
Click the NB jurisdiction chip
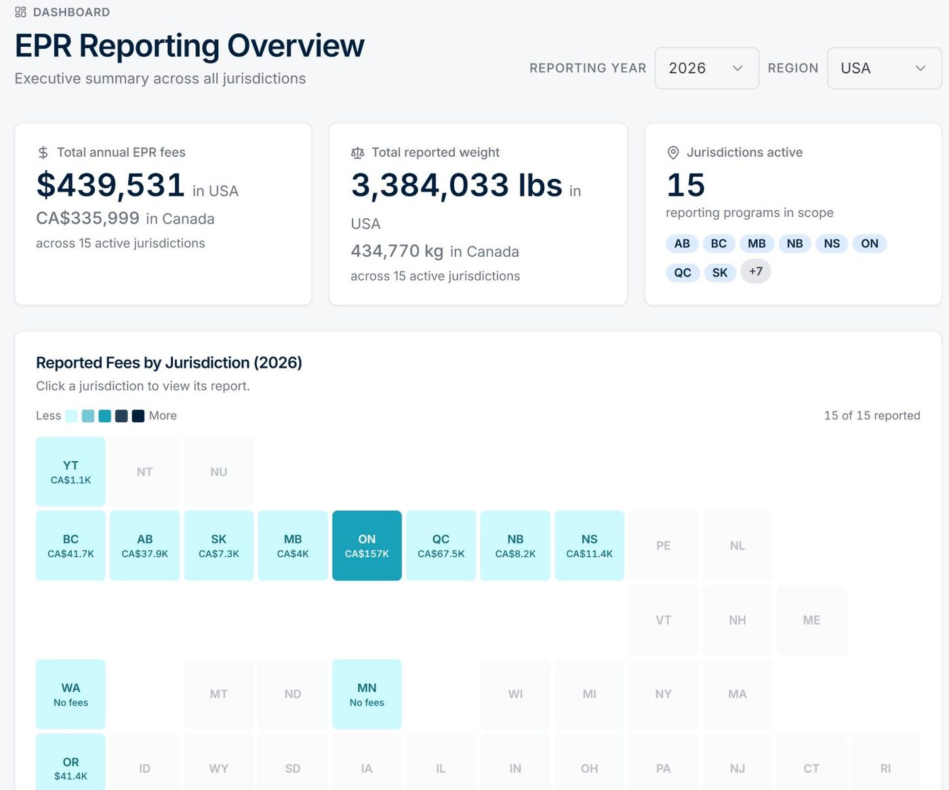point(794,244)
